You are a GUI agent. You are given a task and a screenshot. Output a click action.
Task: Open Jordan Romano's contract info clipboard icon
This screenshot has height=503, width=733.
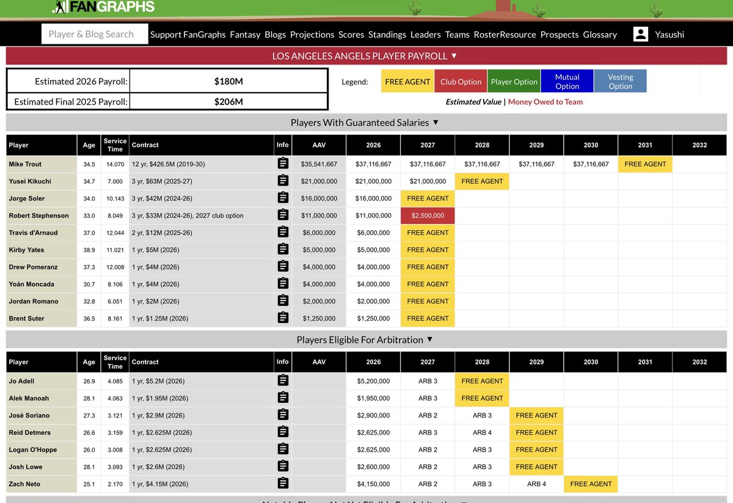point(282,300)
